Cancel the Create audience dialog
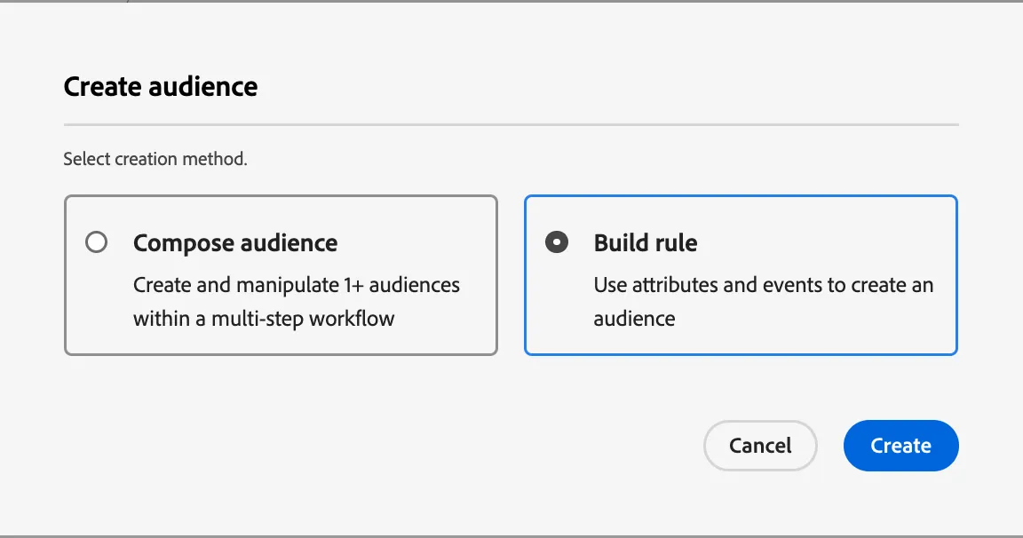Viewport: 1023px width, 538px height. click(x=760, y=446)
